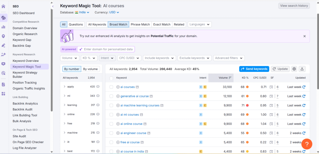Toggle eye icon for 'apply' group
The width and height of the screenshot is (319, 154).
98,86
